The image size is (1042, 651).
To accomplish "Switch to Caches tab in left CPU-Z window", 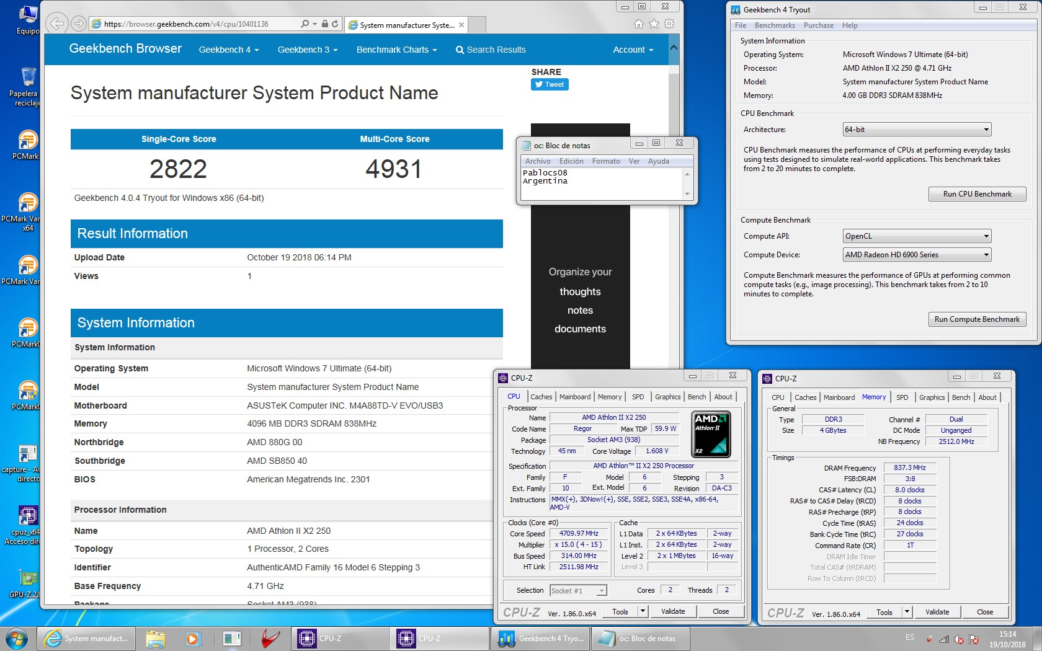I will click(541, 397).
